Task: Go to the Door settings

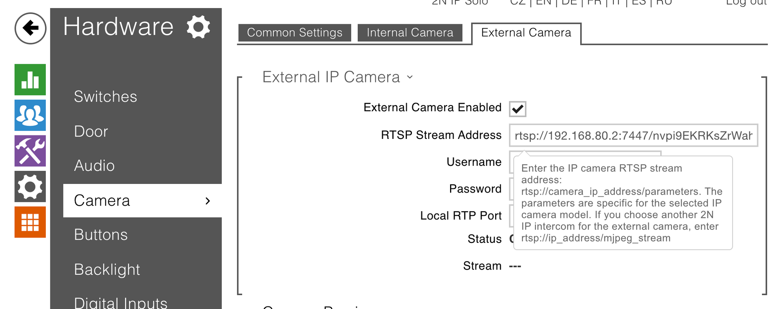Action: pyautogui.click(x=91, y=132)
